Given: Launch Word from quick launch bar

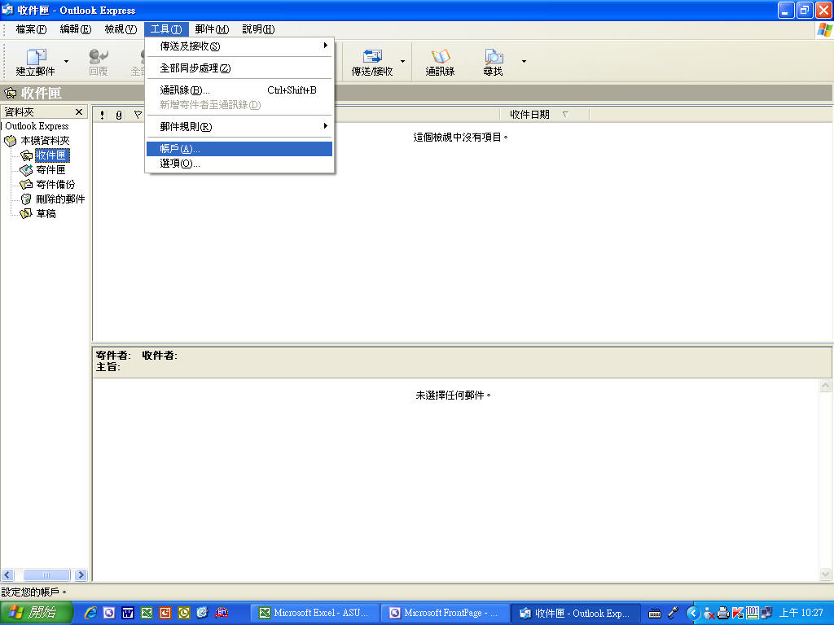Looking at the screenshot, I should click(x=128, y=613).
